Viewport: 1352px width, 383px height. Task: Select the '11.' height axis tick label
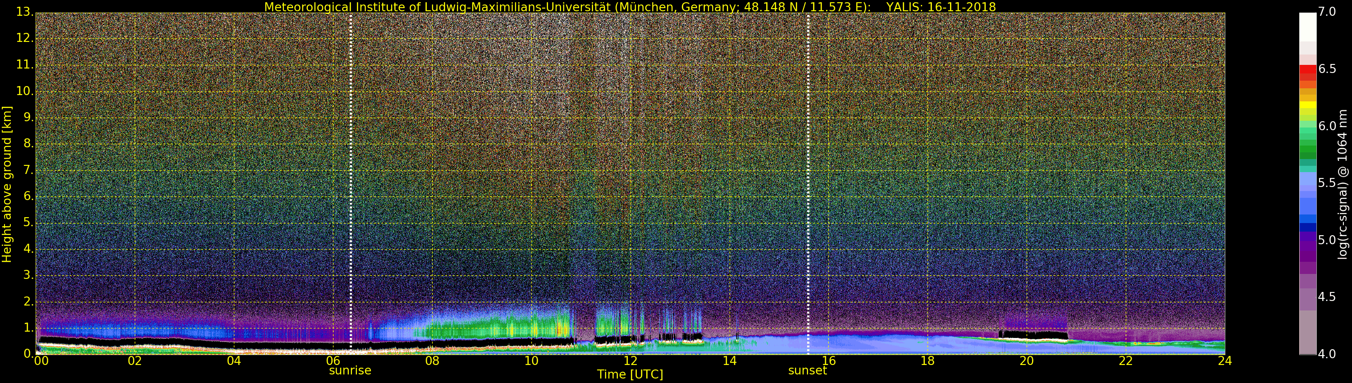pos(25,65)
